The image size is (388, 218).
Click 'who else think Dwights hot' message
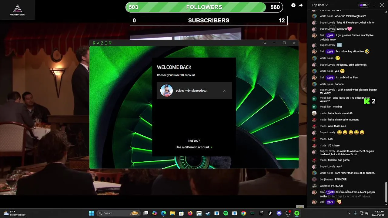tap(350, 16)
